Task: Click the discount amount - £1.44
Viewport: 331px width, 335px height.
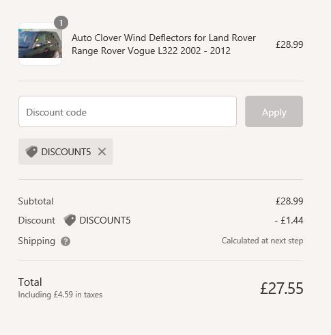Action: point(289,220)
